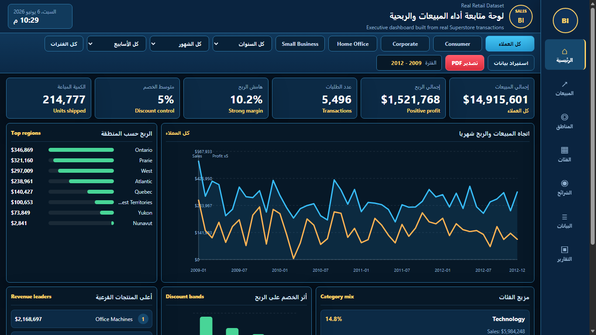Click the SALES BI header badge
Screen dimensions: 596x335
coord(521,16)
